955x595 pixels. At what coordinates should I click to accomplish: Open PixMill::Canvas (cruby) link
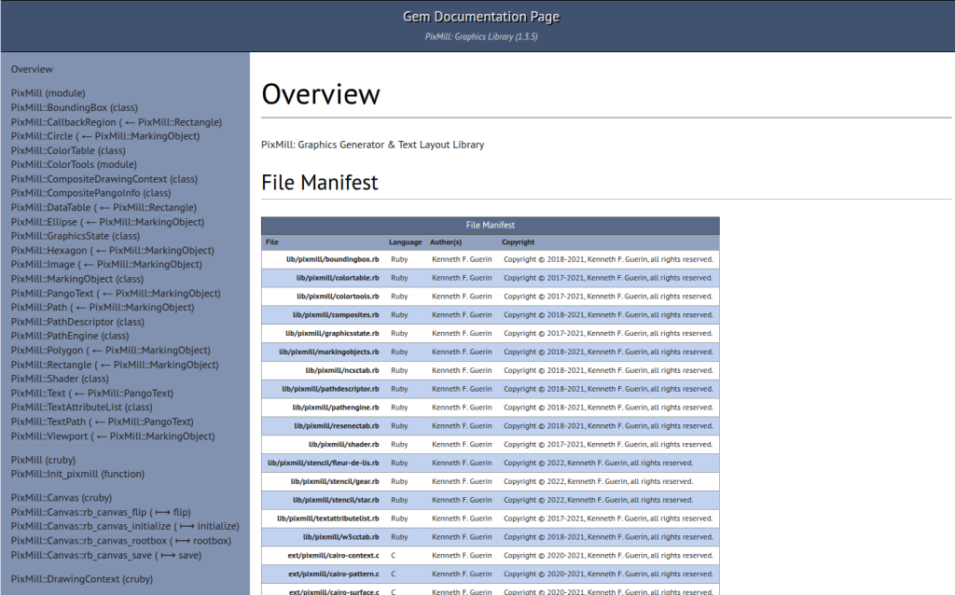point(62,498)
